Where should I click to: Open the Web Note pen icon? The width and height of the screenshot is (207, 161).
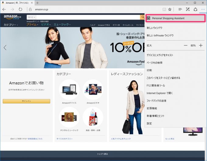tap(188, 9)
